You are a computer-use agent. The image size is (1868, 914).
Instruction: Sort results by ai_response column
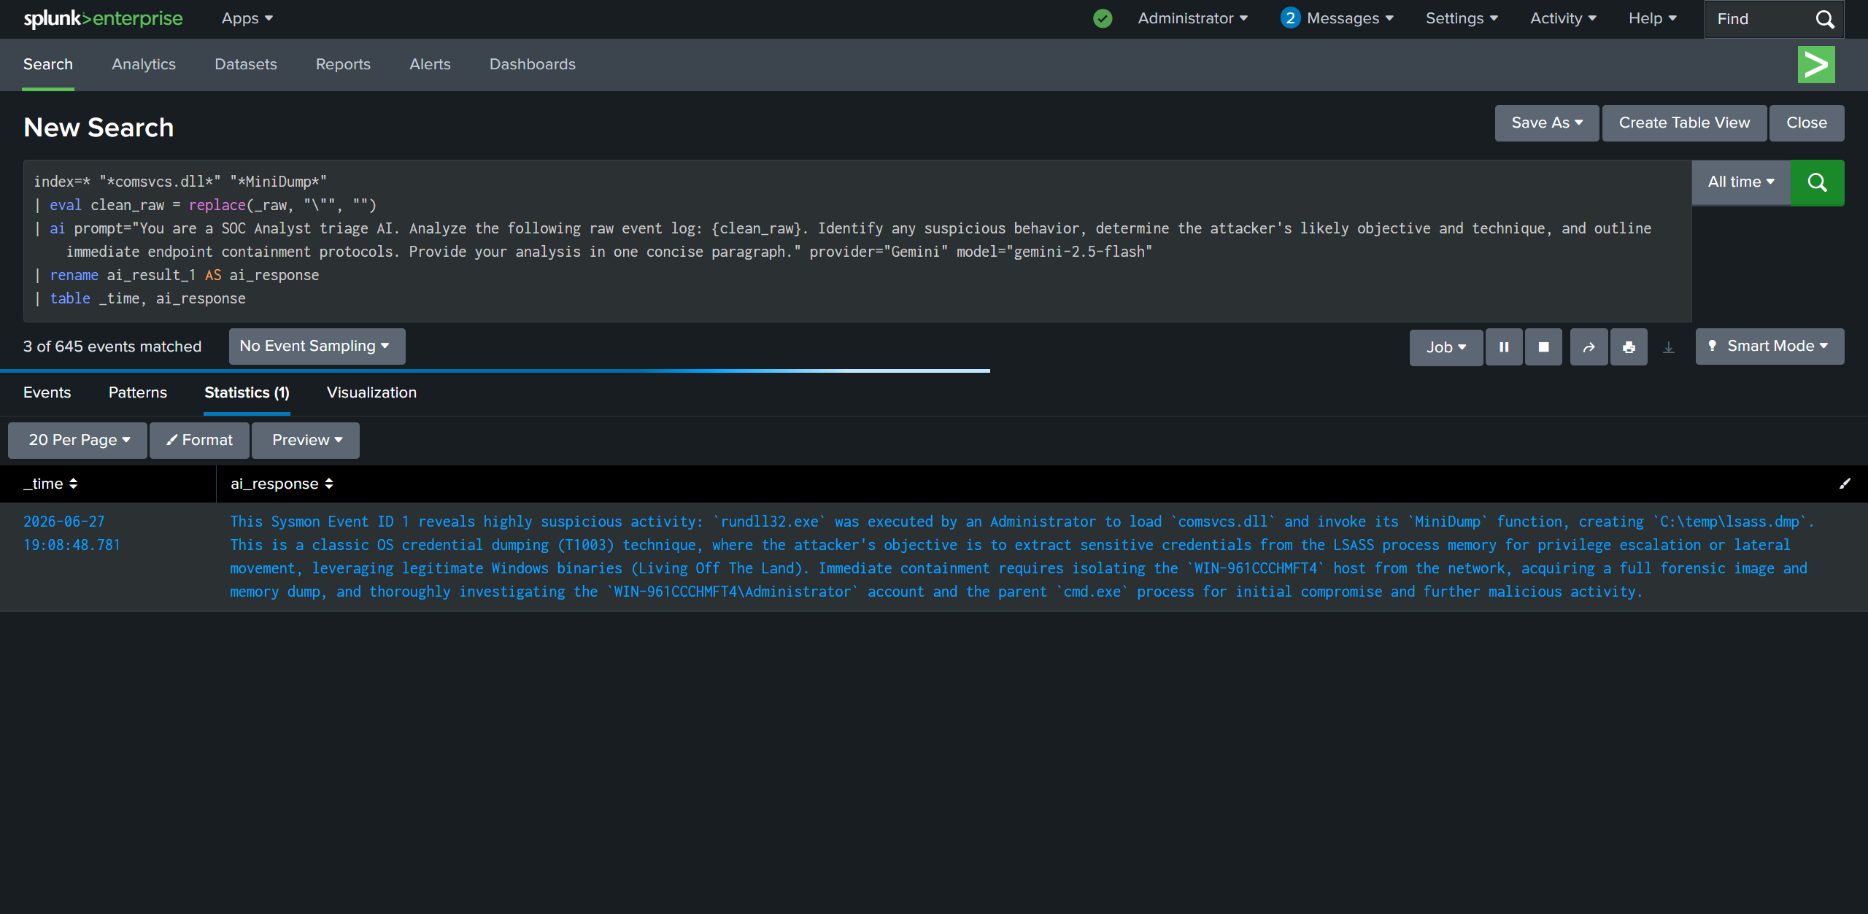tap(282, 484)
